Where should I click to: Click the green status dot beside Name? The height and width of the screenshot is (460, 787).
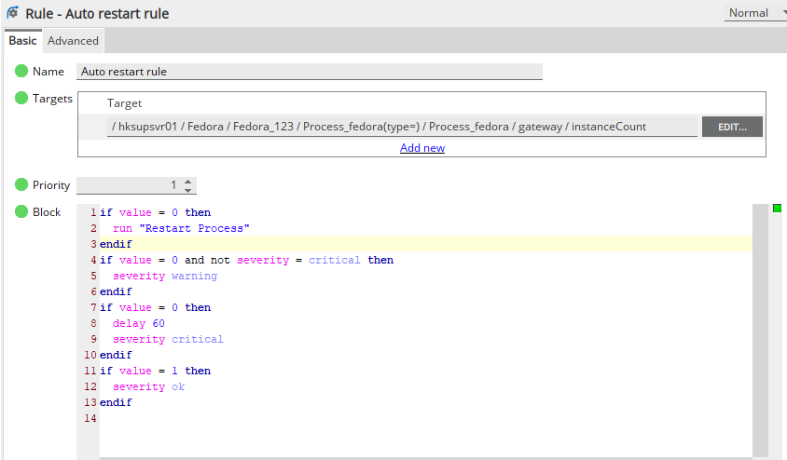click(x=21, y=71)
